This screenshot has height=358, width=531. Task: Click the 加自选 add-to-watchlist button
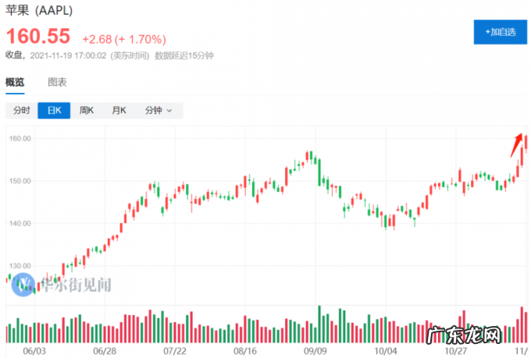click(500, 32)
